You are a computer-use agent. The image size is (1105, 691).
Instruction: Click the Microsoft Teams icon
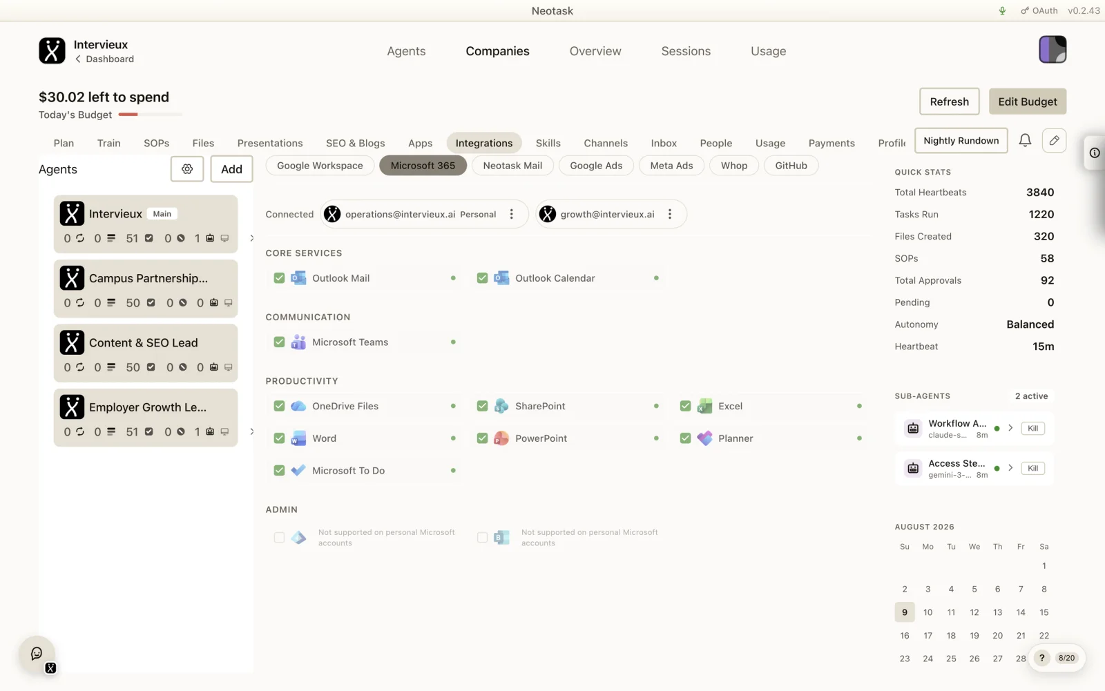[x=298, y=342]
